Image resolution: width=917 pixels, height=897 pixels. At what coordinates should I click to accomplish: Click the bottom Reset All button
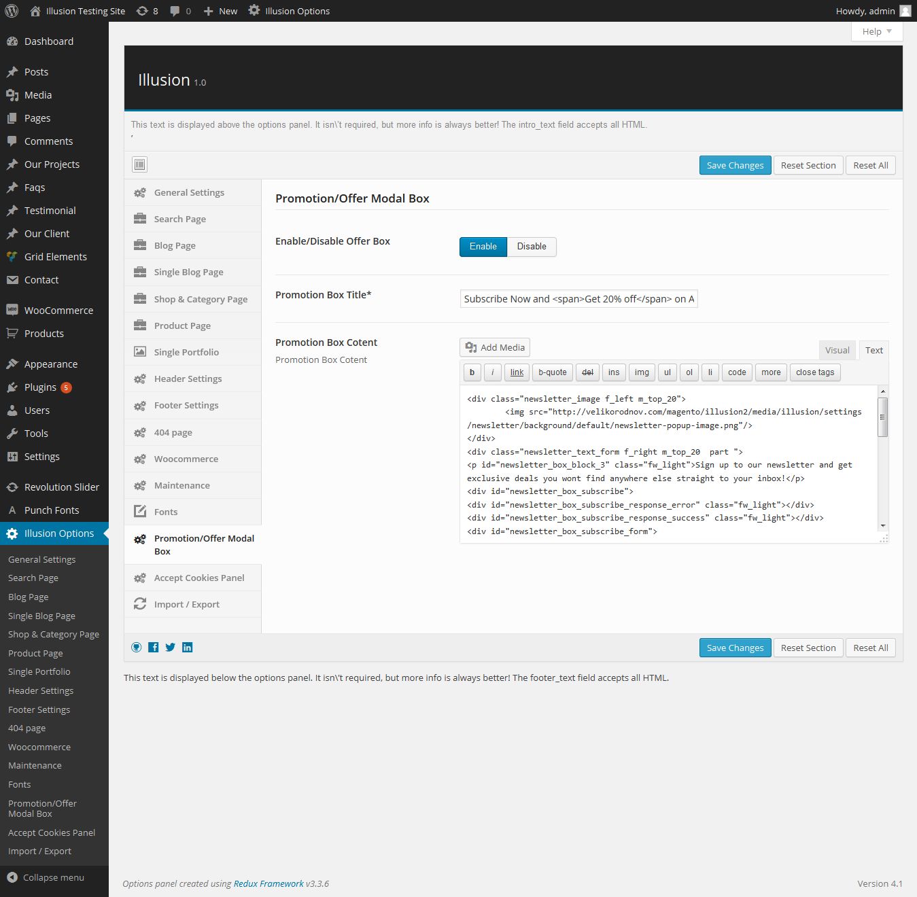[871, 648]
